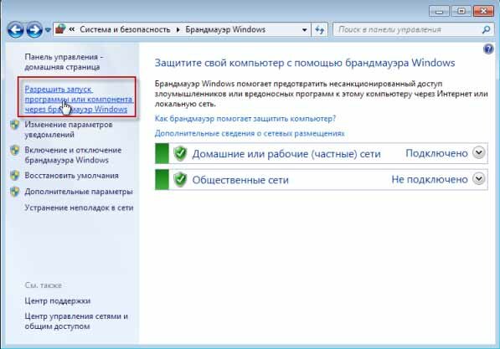Viewport: 500px width, 349px height.
Task: Click the Подключено status text
Action: pyautogui.click(x=436, y=153)
